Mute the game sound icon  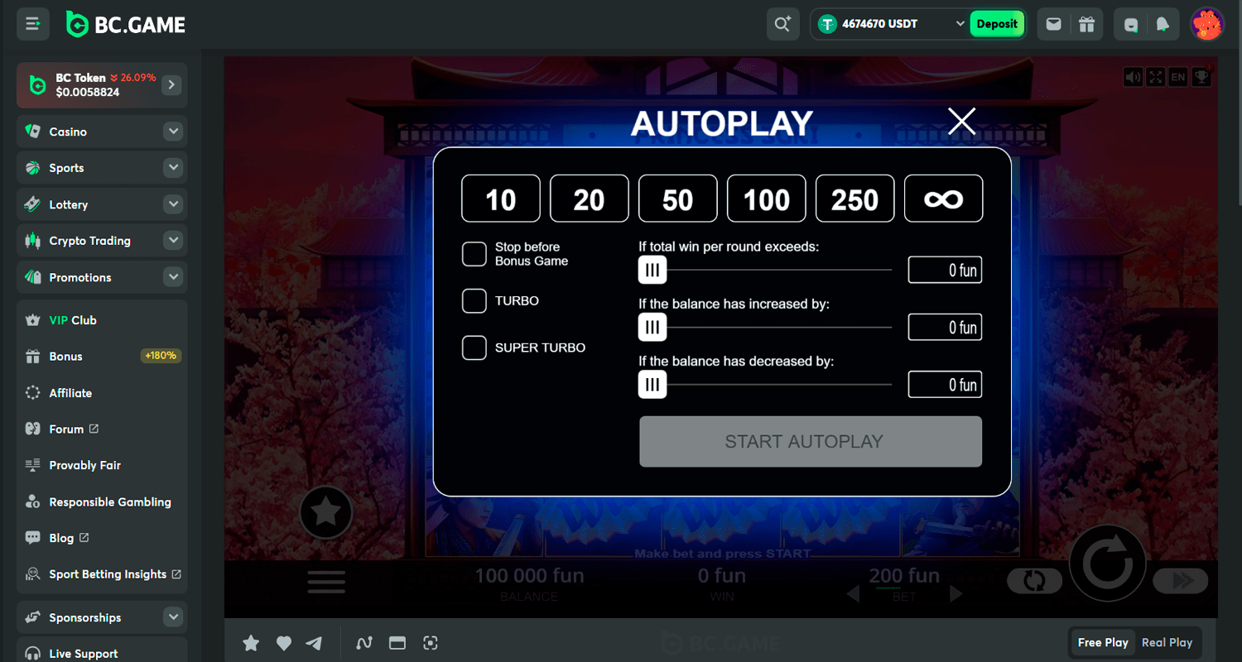(1133, 77)
